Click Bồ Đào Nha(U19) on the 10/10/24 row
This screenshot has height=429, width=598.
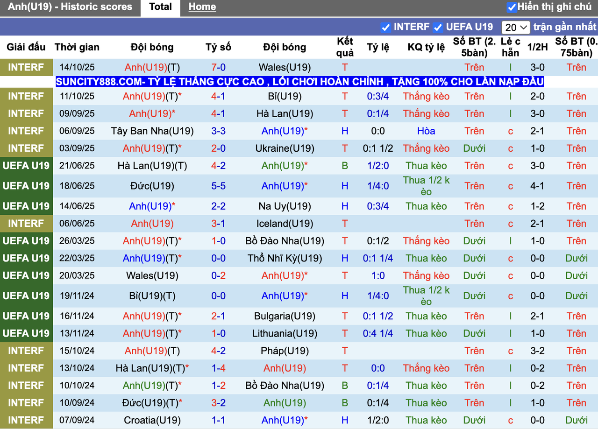(x=285, y=386)
